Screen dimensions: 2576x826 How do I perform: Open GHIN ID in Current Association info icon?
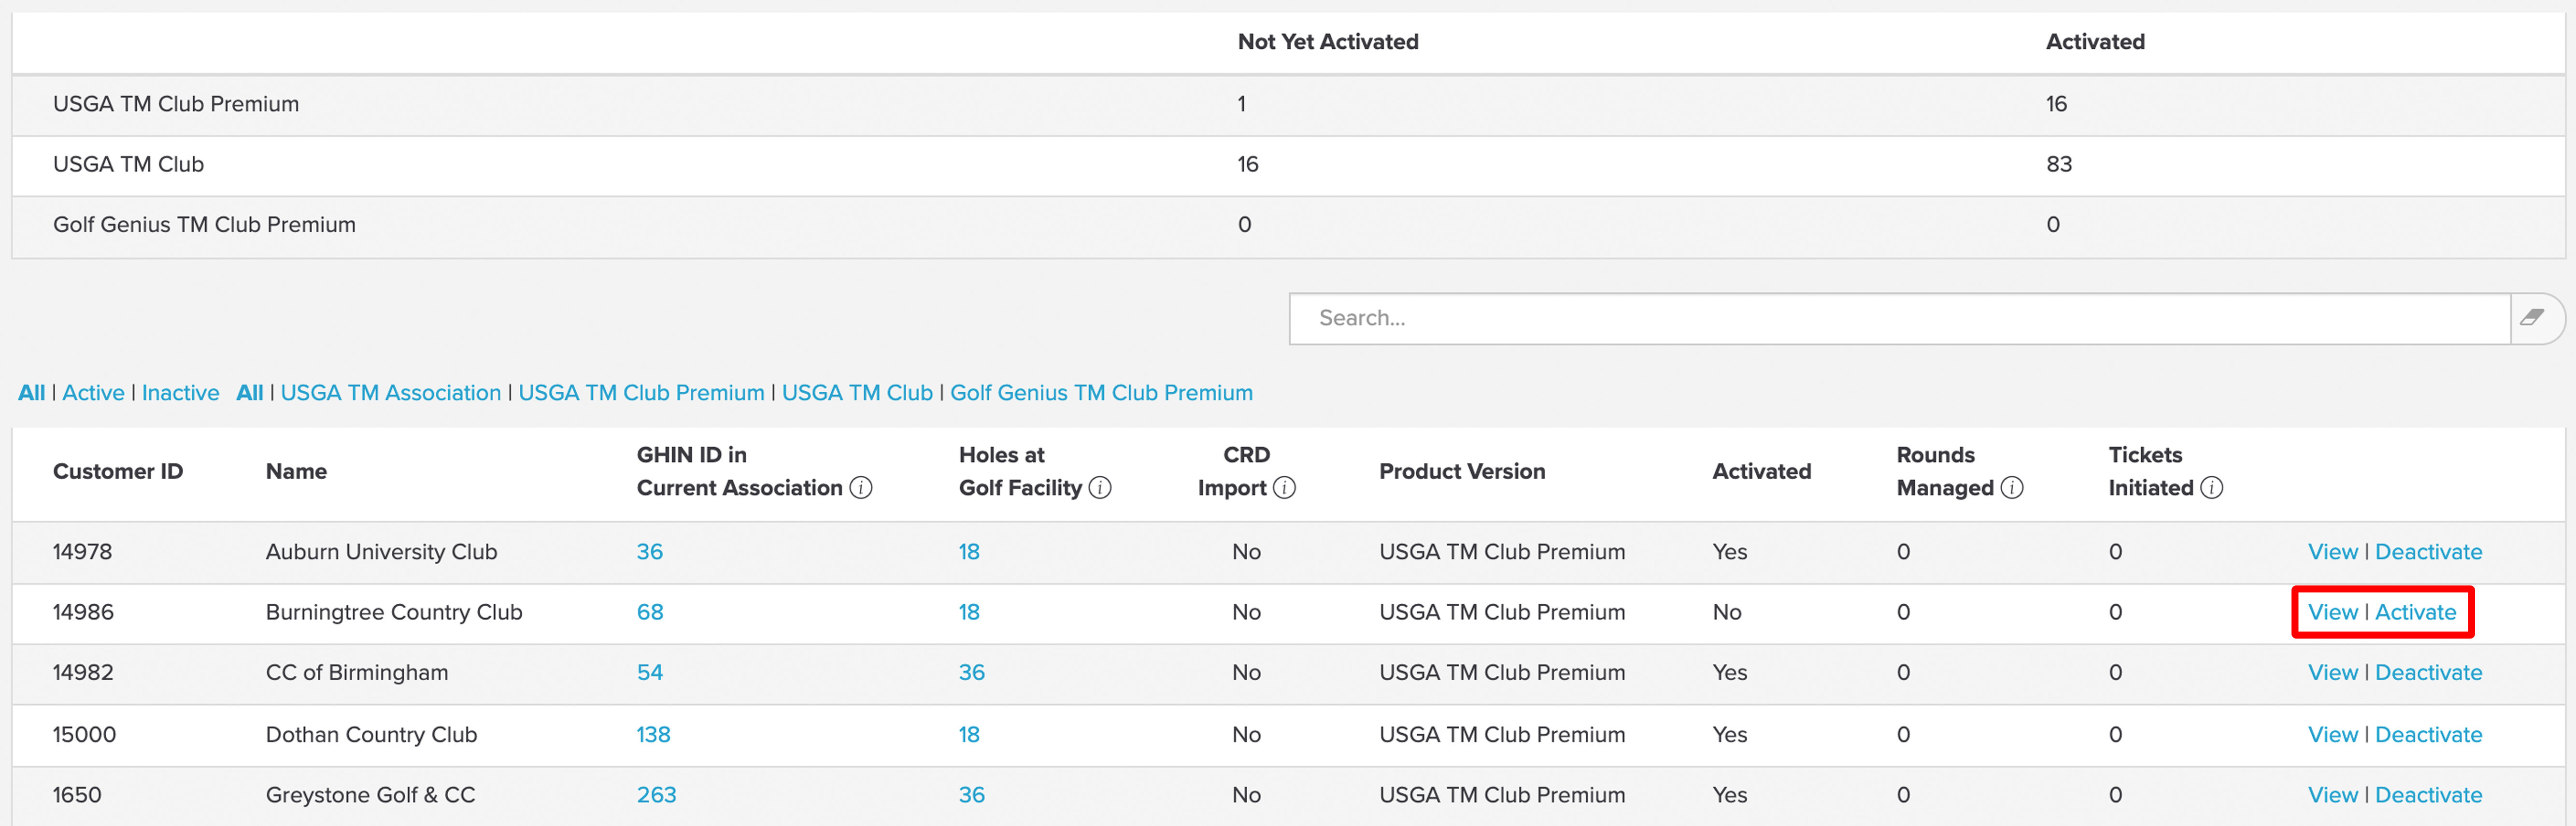coord(861,488)
